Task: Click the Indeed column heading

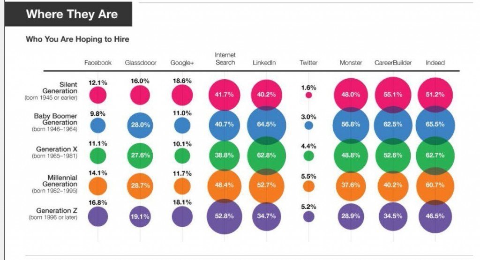Action: coord(435,63)
